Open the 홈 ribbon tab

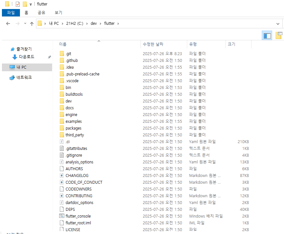tap(26, 13)
